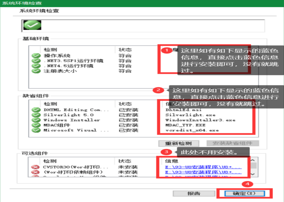Click the red X icon beside (Word打印依赖组件)
Screen dimensions: 284x202
pyautogui.click(x=35, y=172)
